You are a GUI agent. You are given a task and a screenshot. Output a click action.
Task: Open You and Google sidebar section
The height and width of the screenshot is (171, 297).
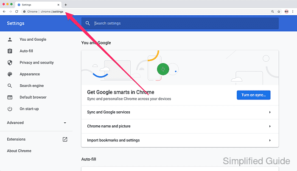33,39
